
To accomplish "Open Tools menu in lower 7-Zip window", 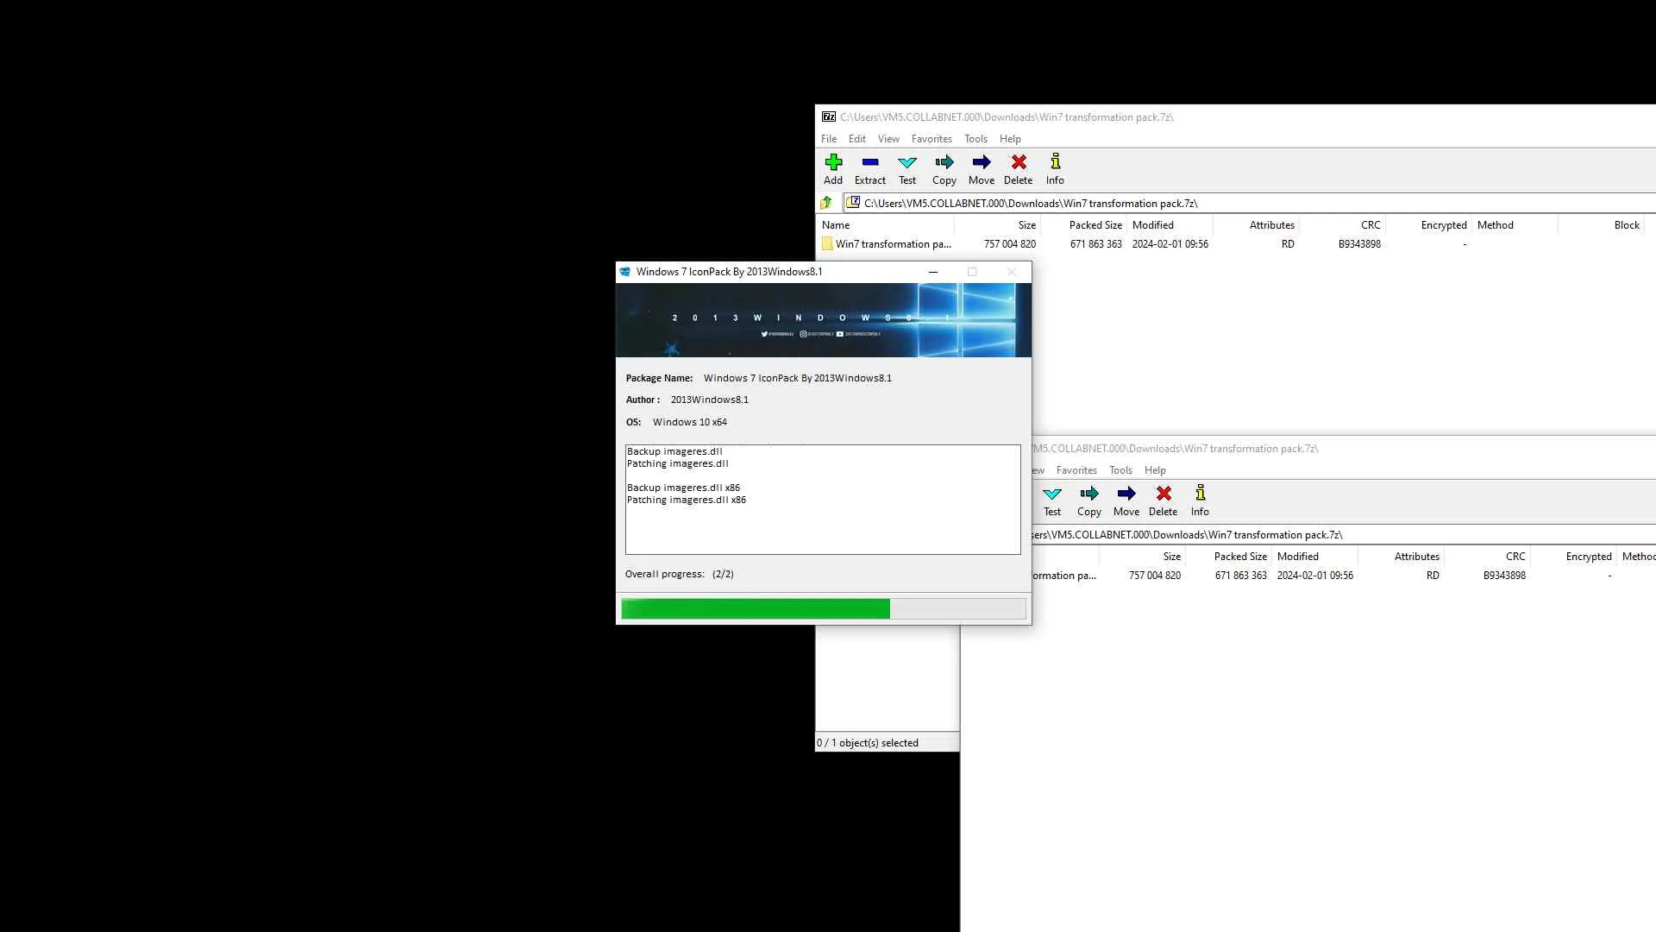I will 1120,470.
